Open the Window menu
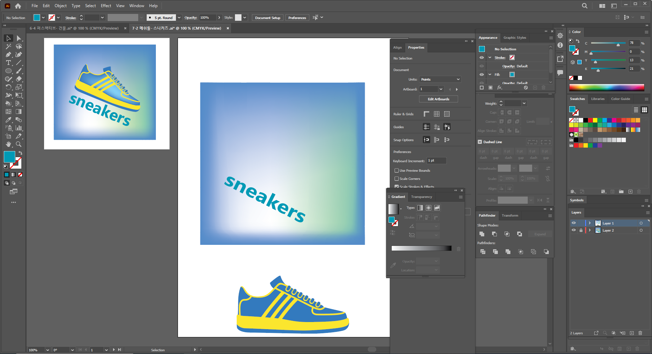The image size is (652, 354). point(137,6)
